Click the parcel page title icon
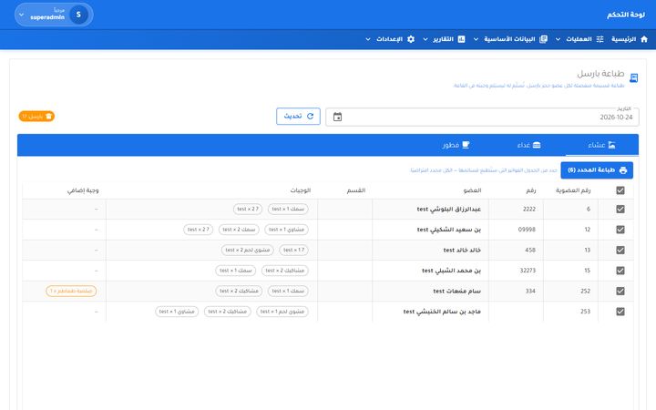This screenshot has height=410, width=656. tap(634, 77)
